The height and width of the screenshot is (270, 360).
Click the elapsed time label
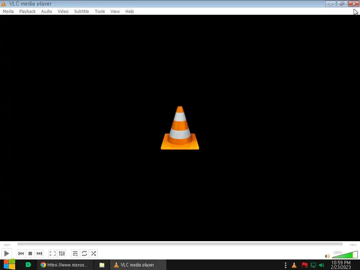coord(7,245)
